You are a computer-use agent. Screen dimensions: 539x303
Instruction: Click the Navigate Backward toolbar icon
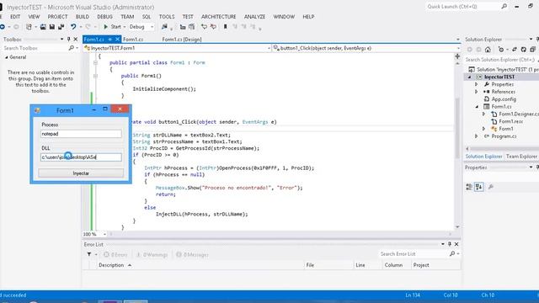[3, 27]
